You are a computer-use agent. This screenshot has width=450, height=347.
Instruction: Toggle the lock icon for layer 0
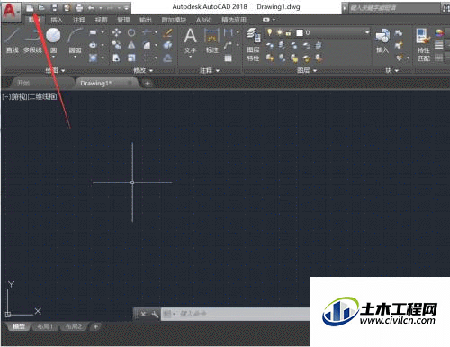[289, 32]
